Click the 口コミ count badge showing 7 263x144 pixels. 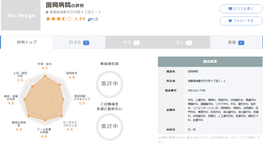tap(86, 43)
